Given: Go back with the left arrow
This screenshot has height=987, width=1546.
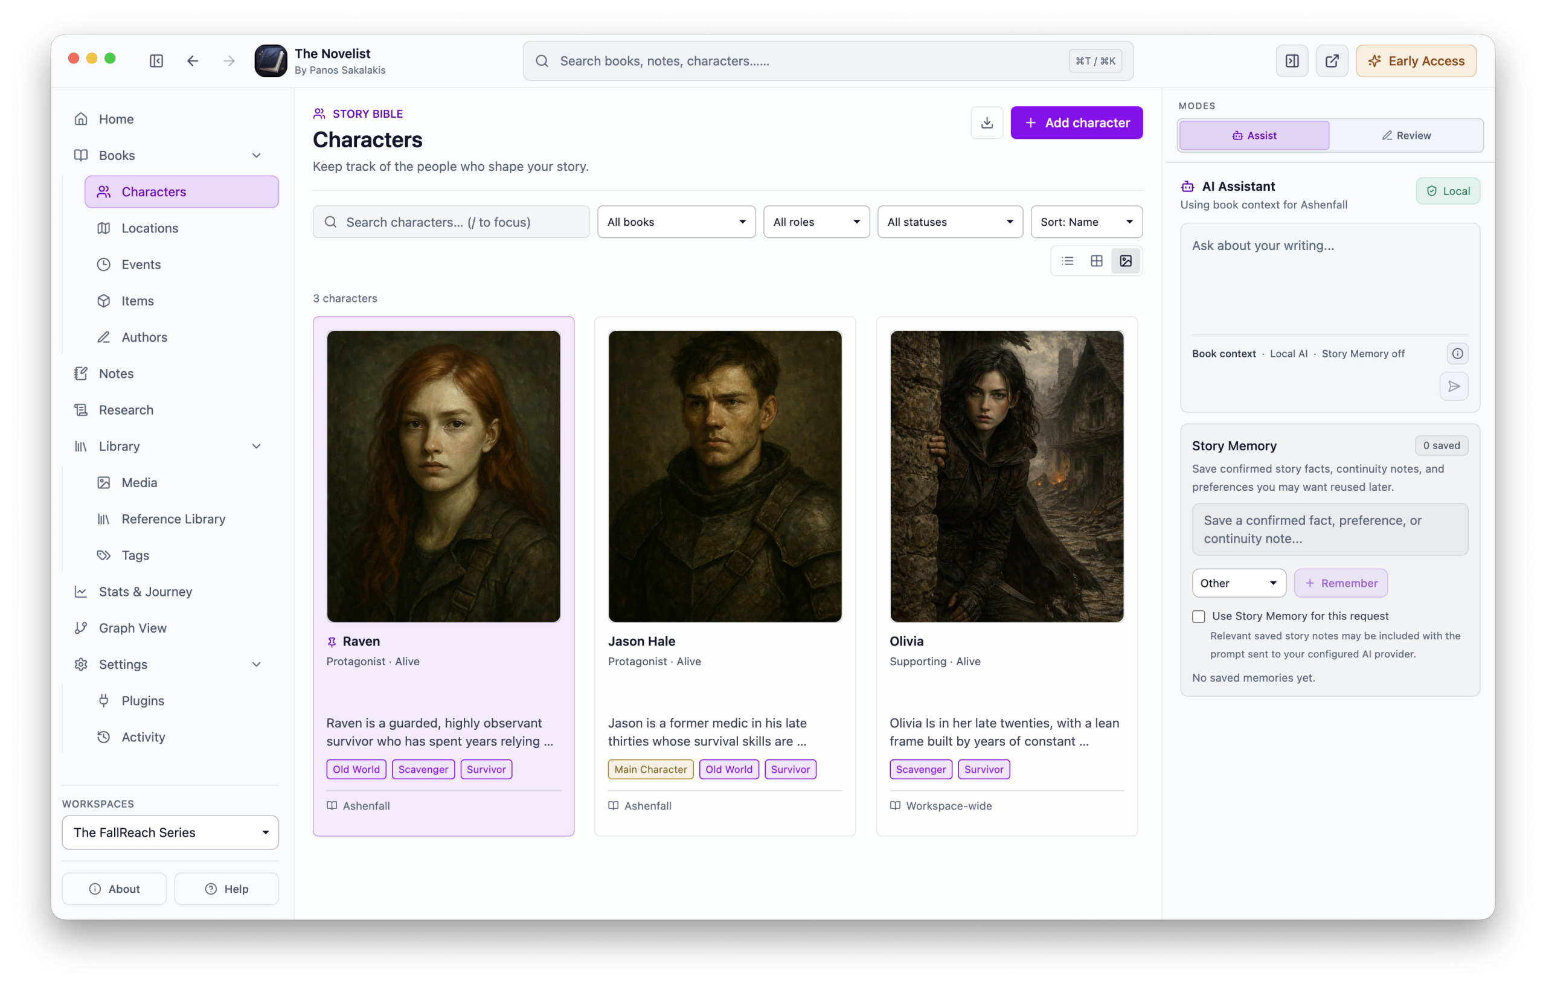Looking at the screenshot, I should coord(193,61).
